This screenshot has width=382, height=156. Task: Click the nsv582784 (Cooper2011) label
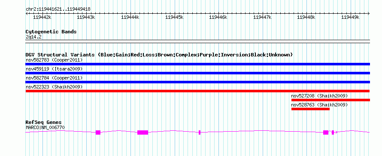coord(54,78)
